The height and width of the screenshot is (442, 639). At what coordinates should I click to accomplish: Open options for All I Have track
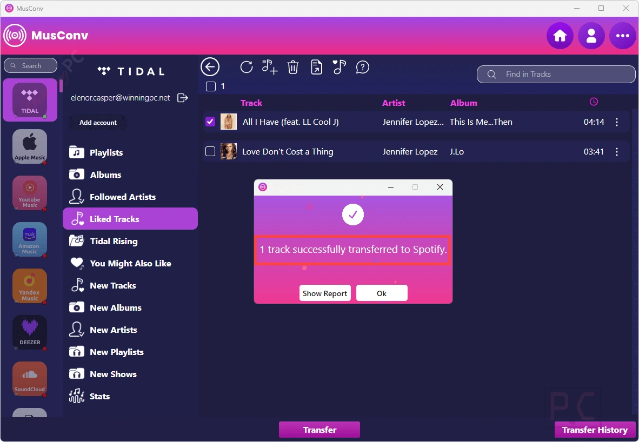pyautogui.click(x=617, y=122)
